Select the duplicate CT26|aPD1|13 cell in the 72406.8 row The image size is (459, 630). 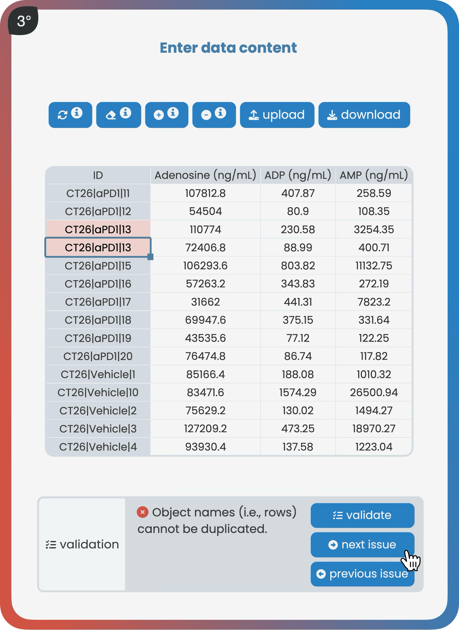click(x=98, y=248)
